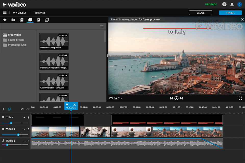Add a new track with plus icon
The height and width of the screenshot is (163, 245).
click(4, 109)
